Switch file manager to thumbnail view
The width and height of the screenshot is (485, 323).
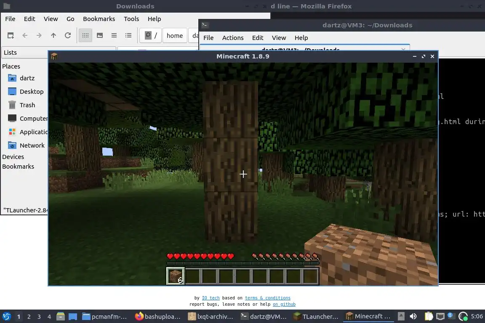(100, 36)
